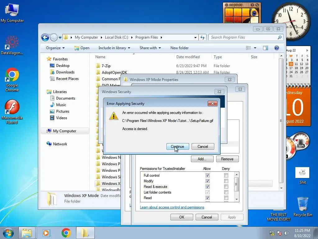Expand arrow after Local Disk (C:) breadcrumb
318x239 pixels.
click(132, 37)
